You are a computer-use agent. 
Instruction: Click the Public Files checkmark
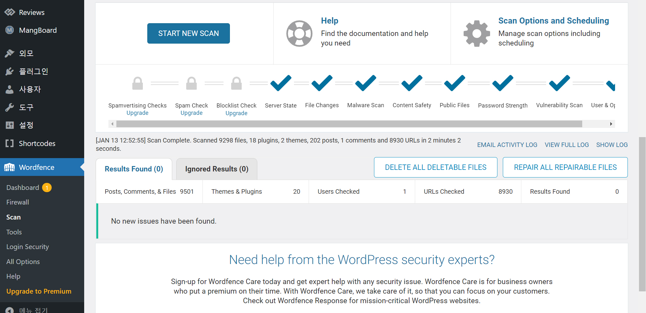454,83
